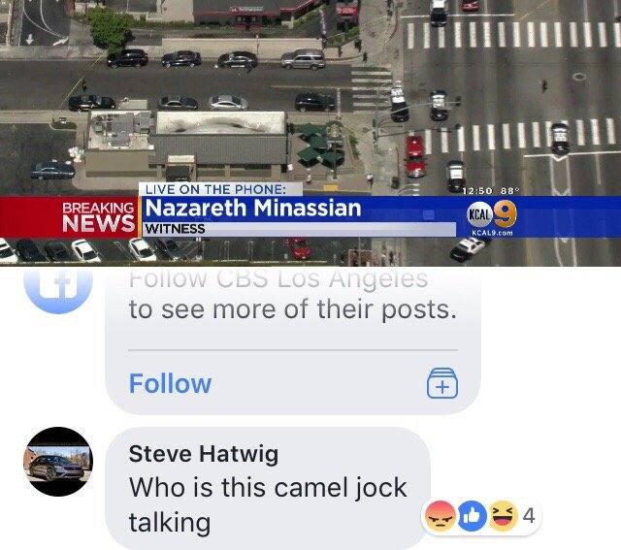Open Steve Hatwig's profile picture
The height and width of the screenshot is (550, 621).
click(58, 462)
